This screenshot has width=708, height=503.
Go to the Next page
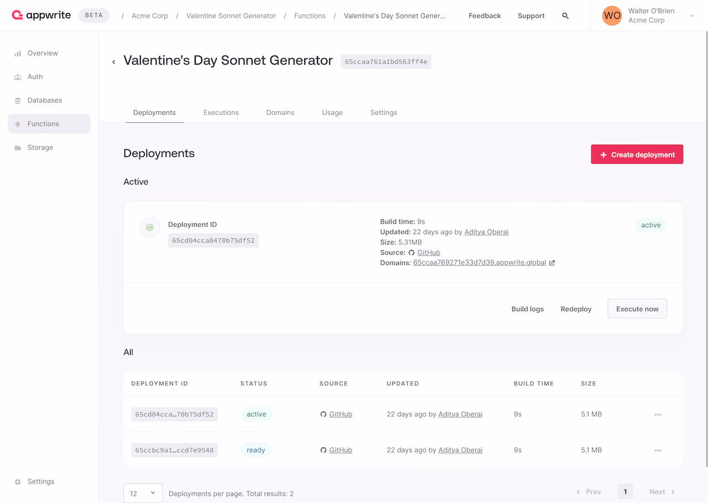point(663,492)
